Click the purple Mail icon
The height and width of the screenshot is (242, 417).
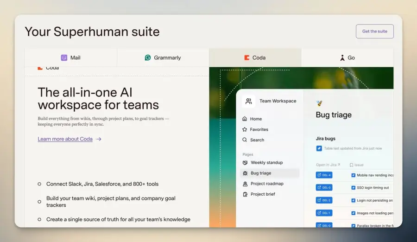coord(64,58)
